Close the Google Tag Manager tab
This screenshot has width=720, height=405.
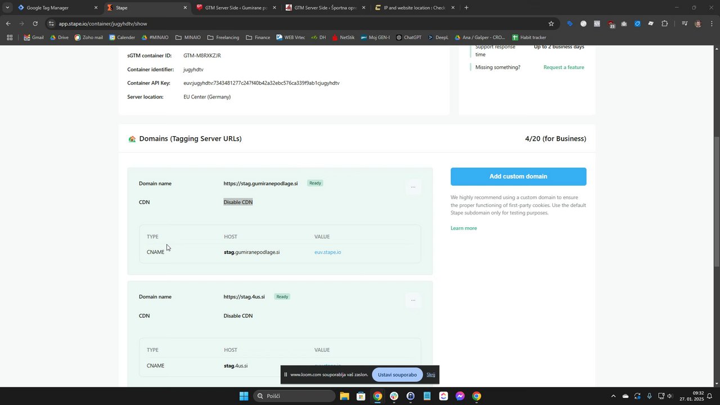(96, 8)
